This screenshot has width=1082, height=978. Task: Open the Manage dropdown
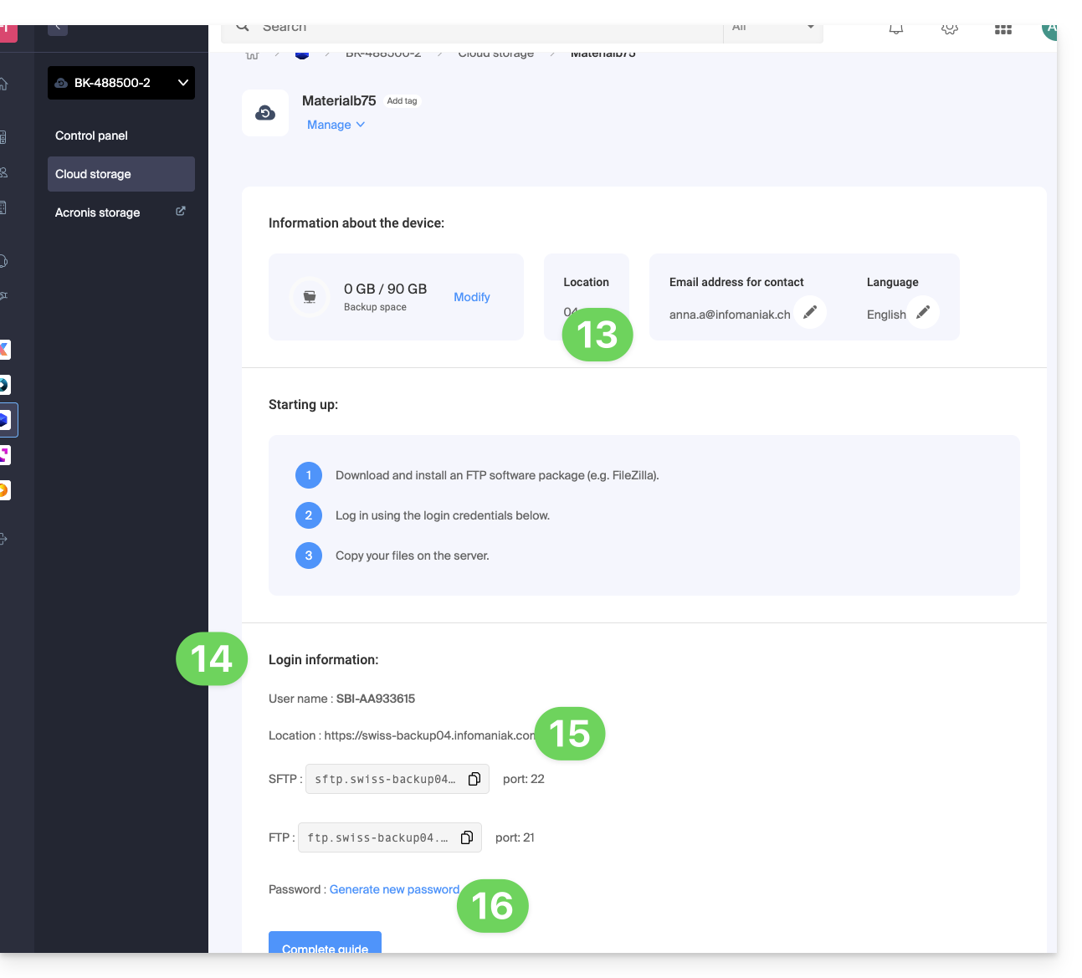click(x=336, y=125)
